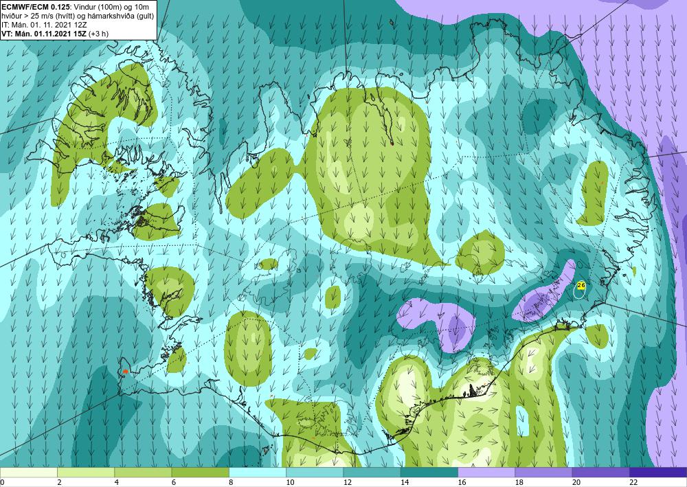Click the legend scale value 22

[633, 482]
